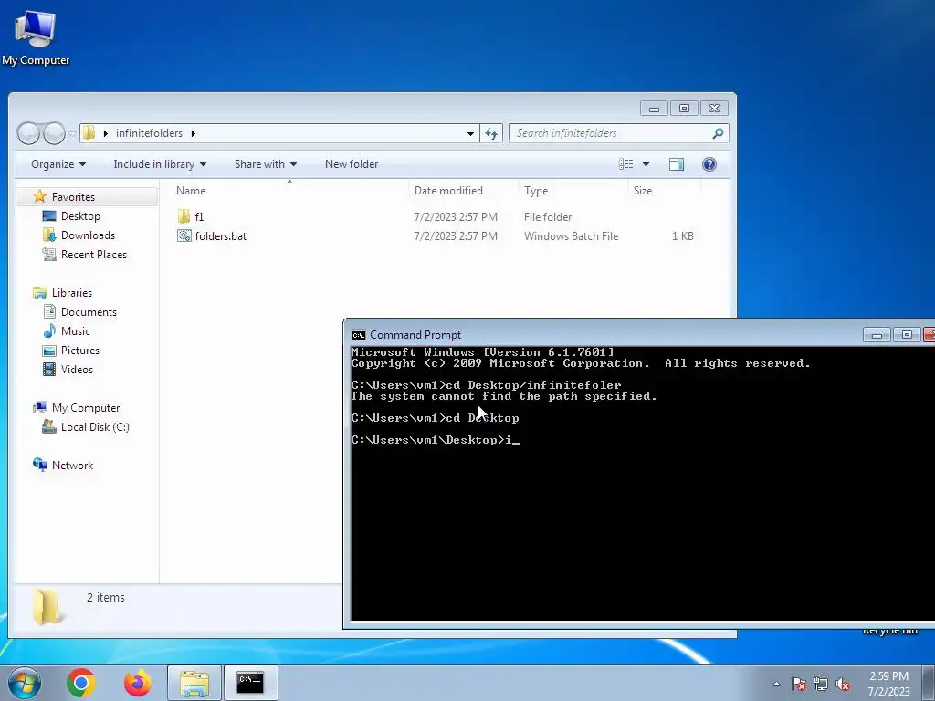Click the search magnifier icon
This screenshot has height=701, width=935.
(718, 133)
